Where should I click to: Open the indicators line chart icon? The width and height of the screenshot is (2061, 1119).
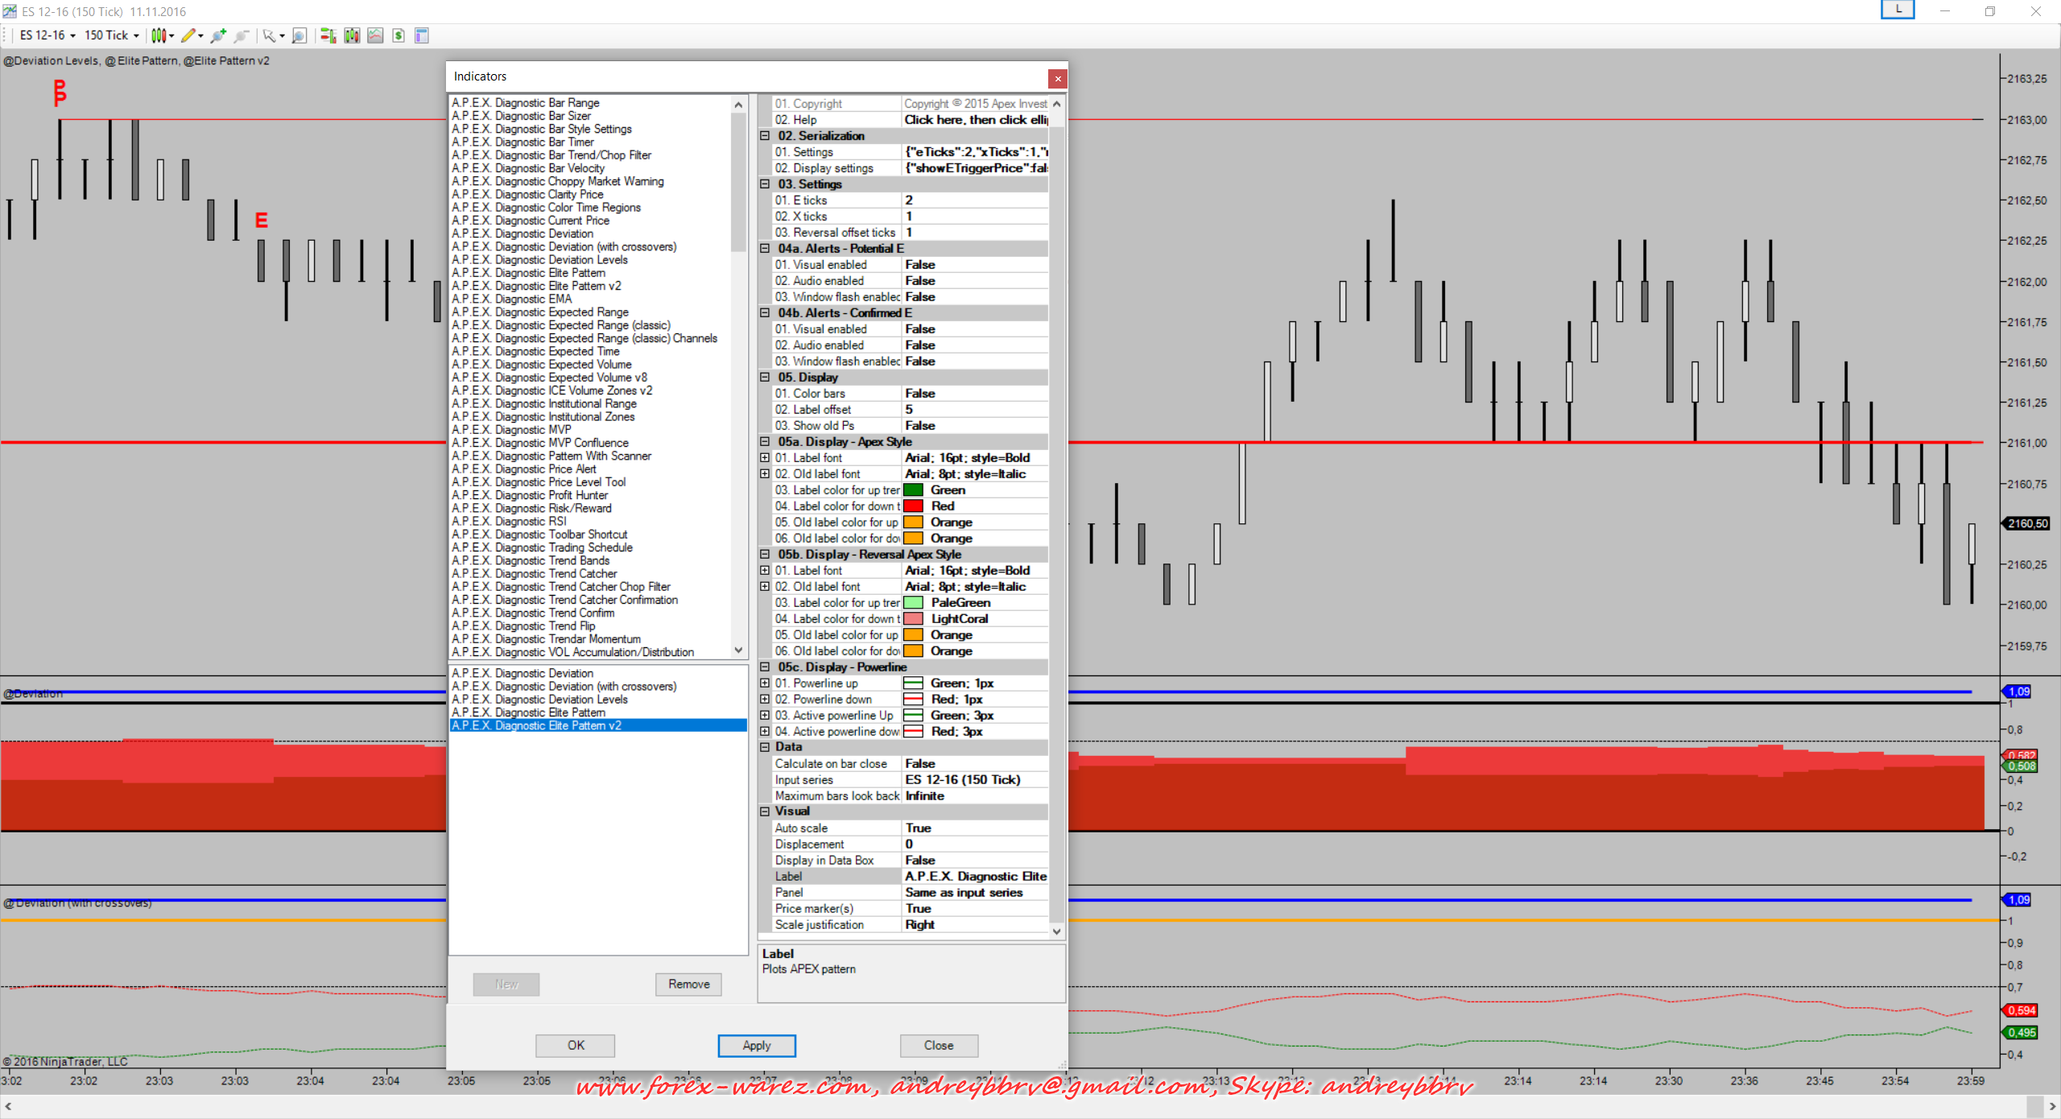[375, 35]
